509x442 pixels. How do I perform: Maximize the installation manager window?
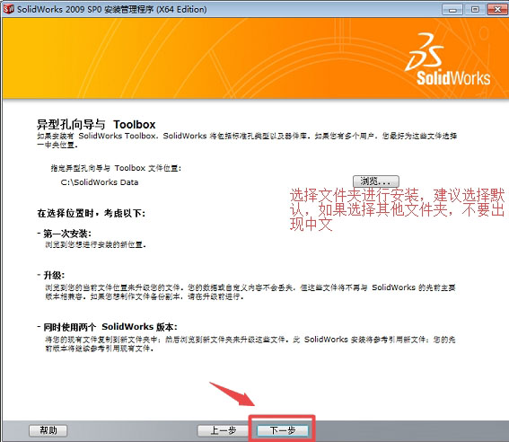475,9
